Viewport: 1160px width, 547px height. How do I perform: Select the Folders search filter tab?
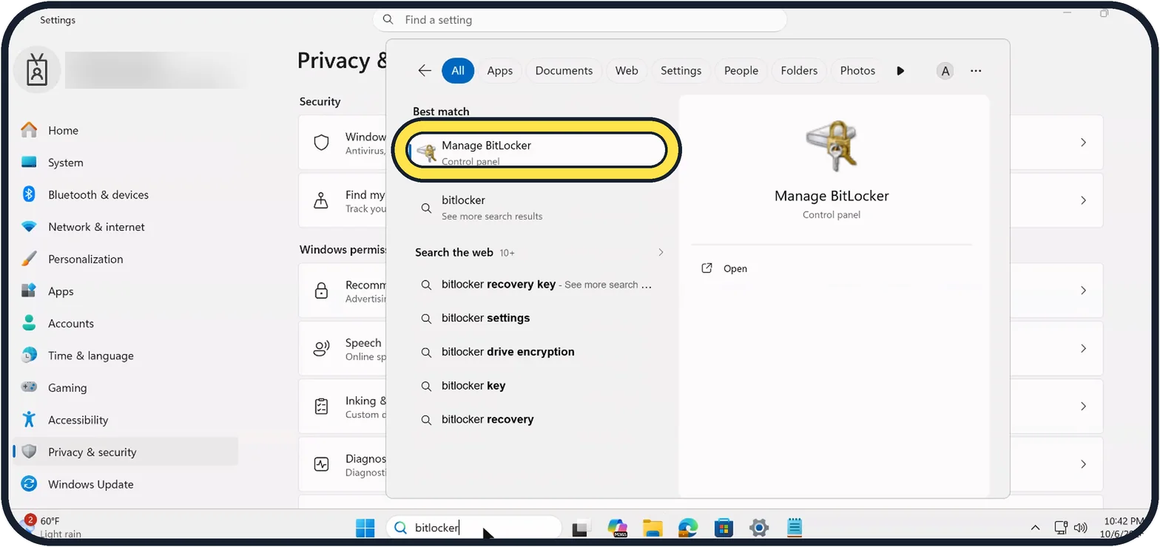pyautogui.click(x=799, y=71)
